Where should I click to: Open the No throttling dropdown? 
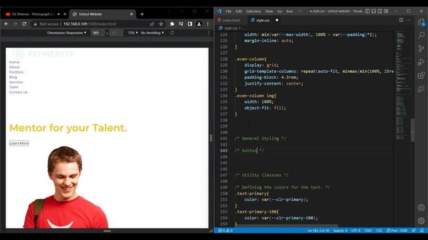coord(152,33)
